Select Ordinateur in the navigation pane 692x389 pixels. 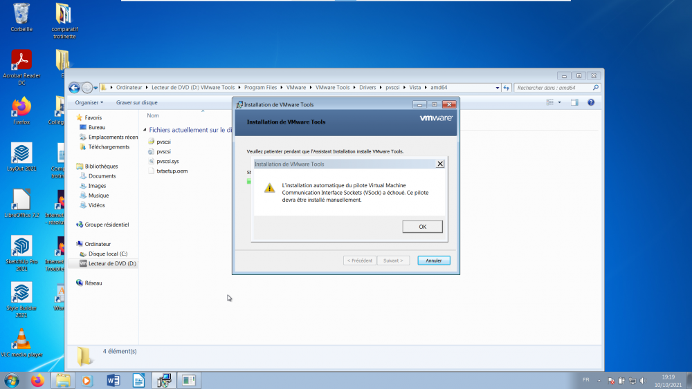click(x=93, y=244)
